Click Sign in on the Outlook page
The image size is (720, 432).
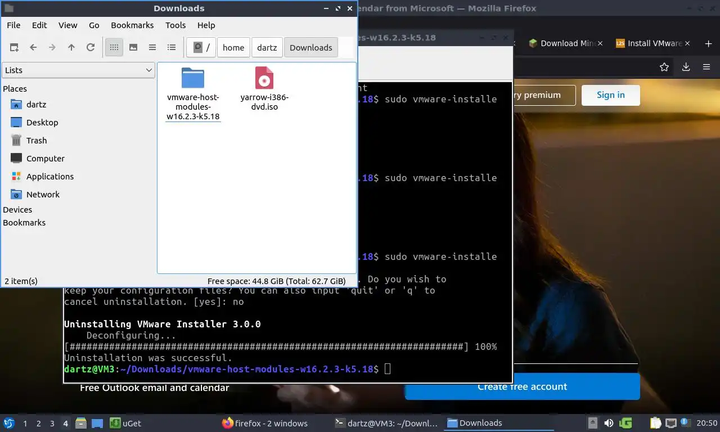click(611, 95)
